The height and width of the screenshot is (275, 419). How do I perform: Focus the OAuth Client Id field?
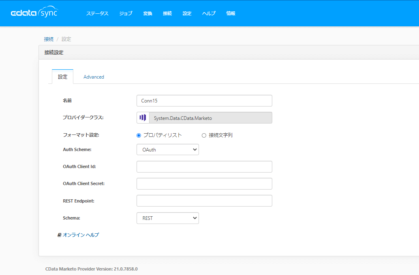click(x=204, y=166)
